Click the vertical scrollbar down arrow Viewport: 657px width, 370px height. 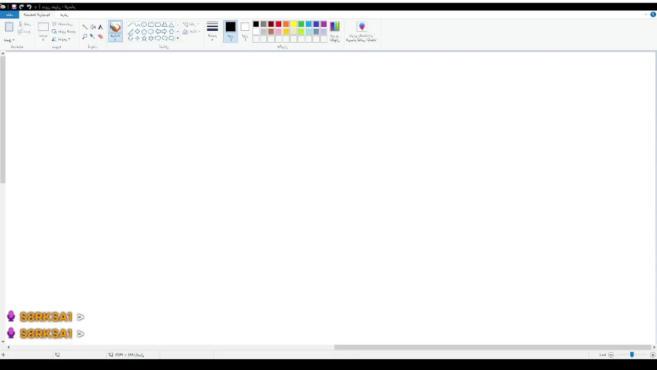(x=3, y=341)
